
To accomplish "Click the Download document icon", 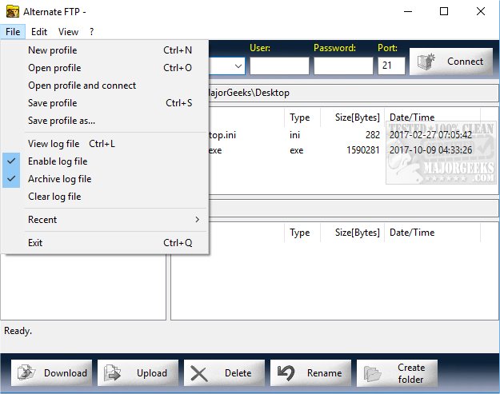I will click(26, 372).
